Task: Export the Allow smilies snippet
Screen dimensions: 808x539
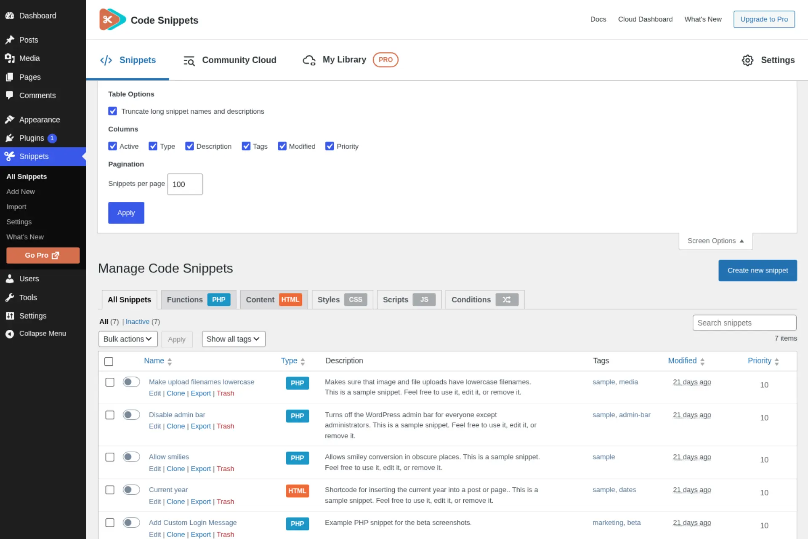Action: [201, 469]
